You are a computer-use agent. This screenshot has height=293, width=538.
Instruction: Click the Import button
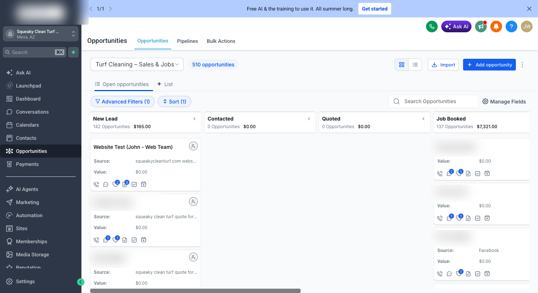443,65
